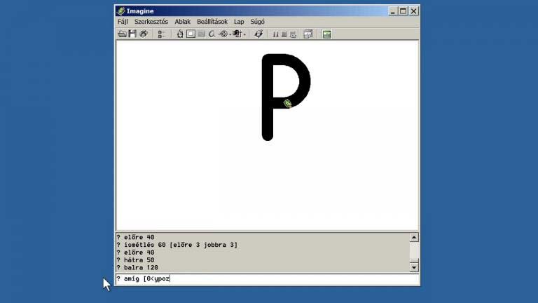
Task: Click the stacked windows toolbar icon
Action: point(308,34)
